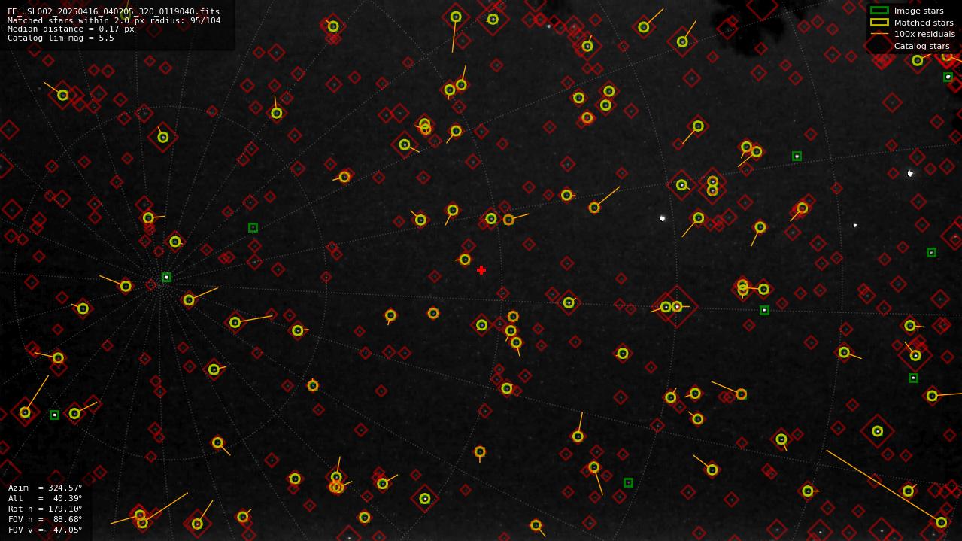Screen dimensions: 962x541
Task: Click the yellow Matched stars legend swatch
Action: click(x=879, y=23)
